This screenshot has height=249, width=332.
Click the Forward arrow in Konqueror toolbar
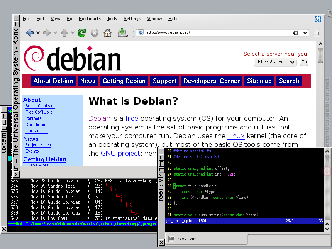(47, 33)
